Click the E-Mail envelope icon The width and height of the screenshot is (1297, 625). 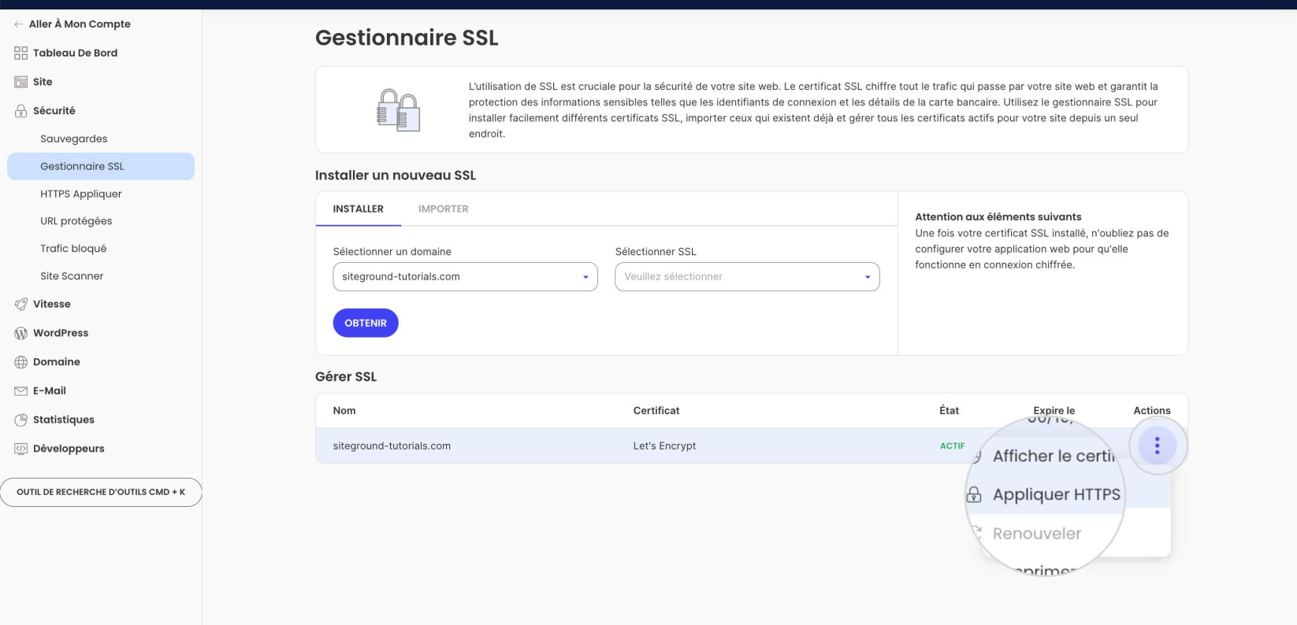(20, 391)
